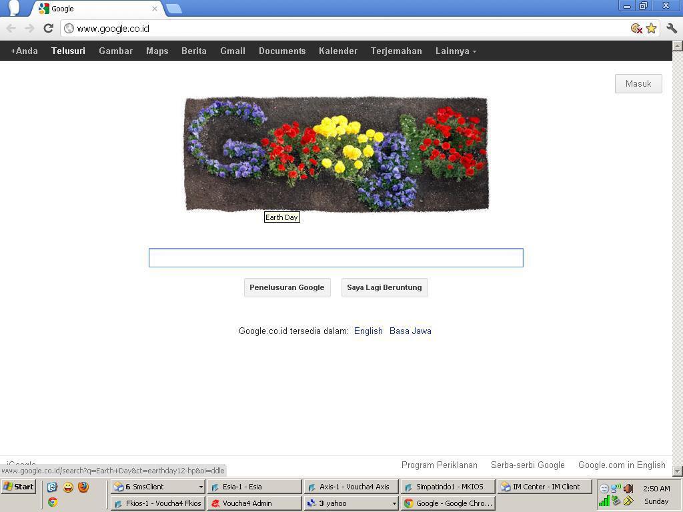Switch to the yahoo taskbar group
This screenshot has width=683, height=512.
(x=351, y=503)
